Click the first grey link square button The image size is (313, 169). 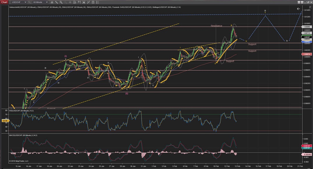299,2
